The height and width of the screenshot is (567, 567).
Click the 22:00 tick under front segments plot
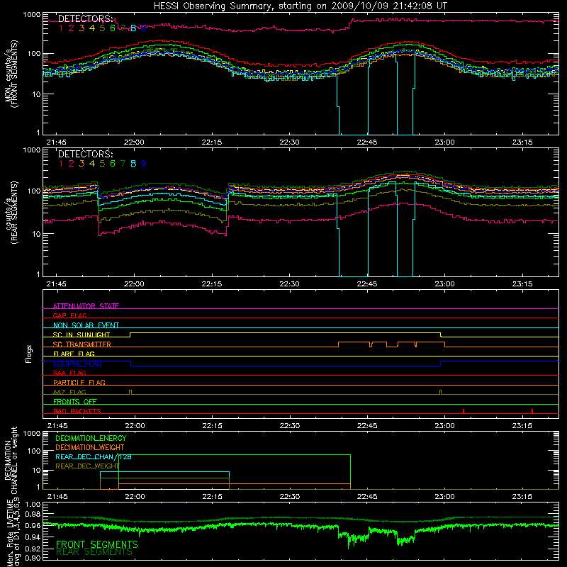click(x=134, y=142)
